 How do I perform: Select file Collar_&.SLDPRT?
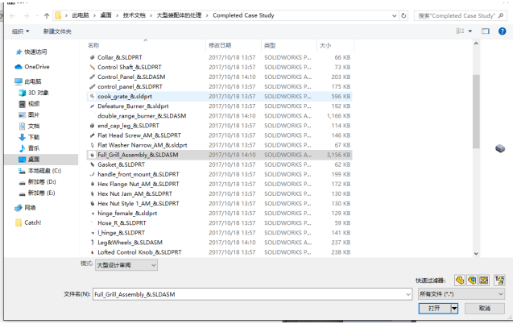tap(120, 57)
